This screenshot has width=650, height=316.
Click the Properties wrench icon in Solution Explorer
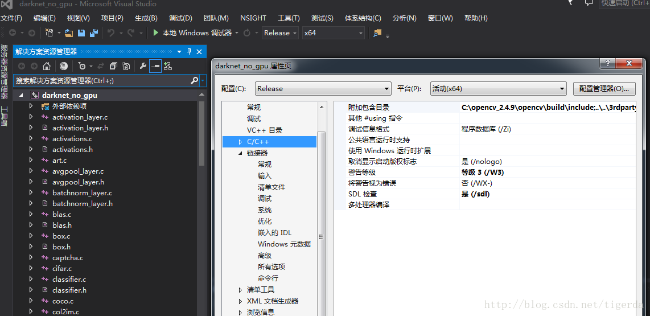pyautogui.click(x=143, y=66)
